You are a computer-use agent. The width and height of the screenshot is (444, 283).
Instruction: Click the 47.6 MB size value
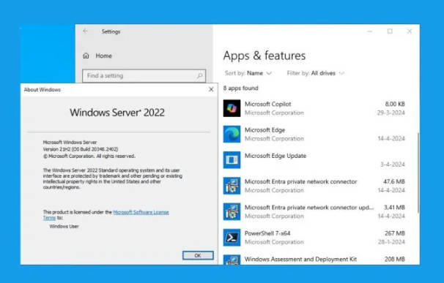pyautogui.click(x=394, y=181)
